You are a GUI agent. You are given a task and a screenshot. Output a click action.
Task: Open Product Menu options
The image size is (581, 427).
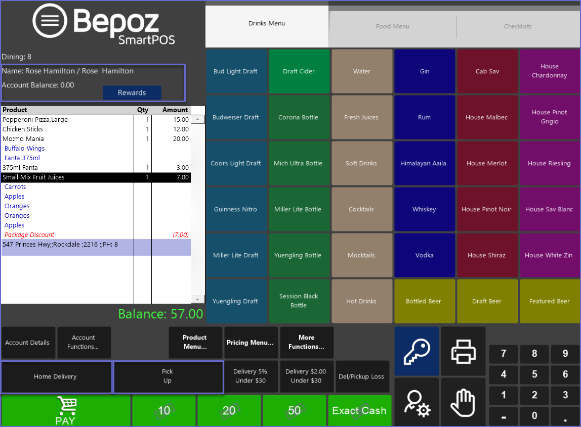point(195,342)
